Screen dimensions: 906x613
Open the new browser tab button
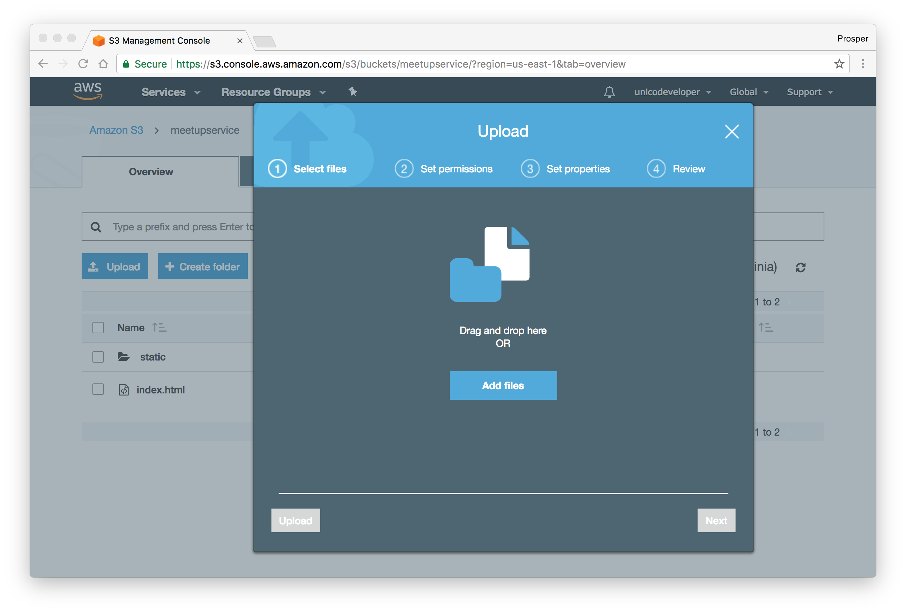coord(264,41)
